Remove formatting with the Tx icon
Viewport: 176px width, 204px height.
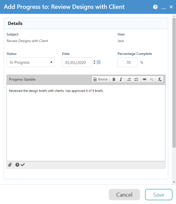click(160, 79)
